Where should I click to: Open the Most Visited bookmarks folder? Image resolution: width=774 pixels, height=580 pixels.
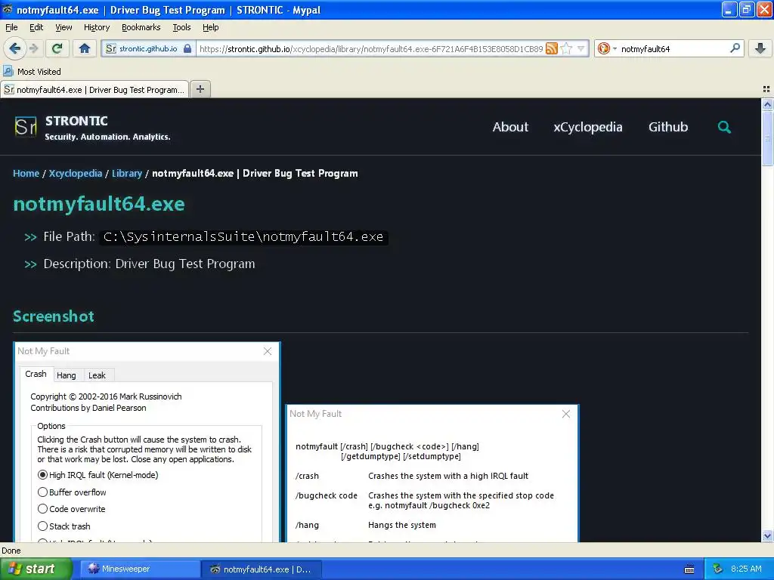pyautogui.click(x=32, y=72)
